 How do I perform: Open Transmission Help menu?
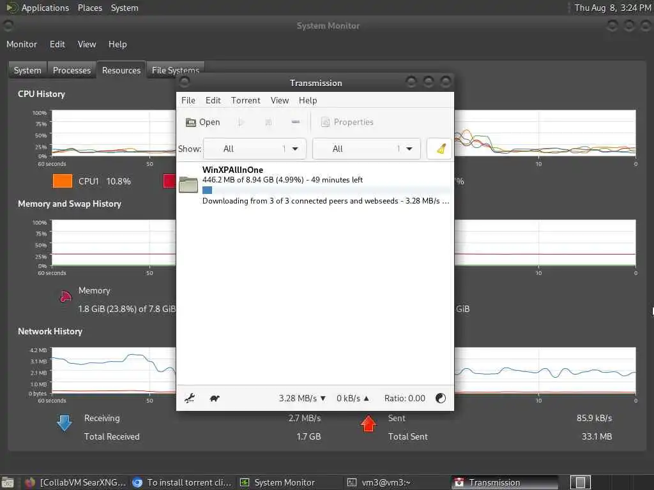tap(308, 100)
